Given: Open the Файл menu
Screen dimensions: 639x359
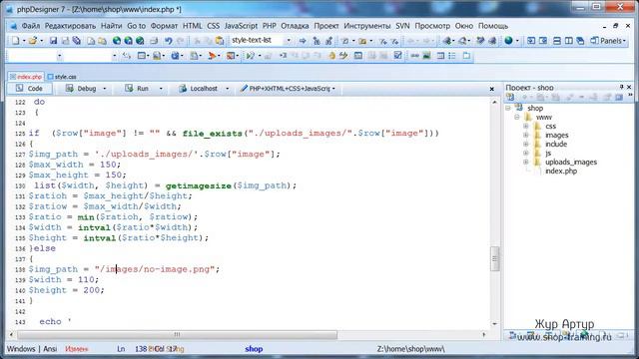Looking at the screenshot, I should pyautogui.click(x=31, y=26).
